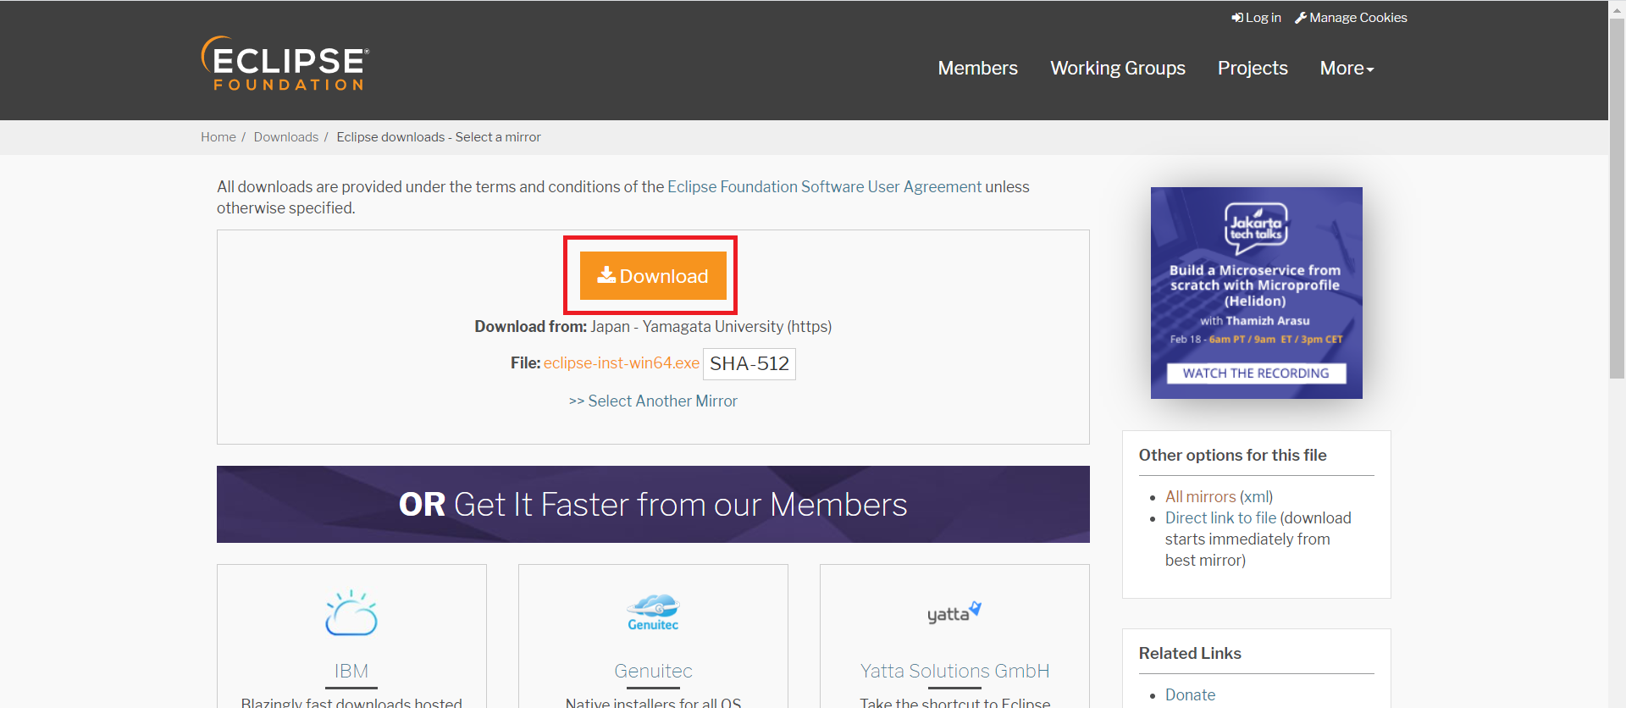
Task: Click the IBM cloud logo
Action: point(351,613)
